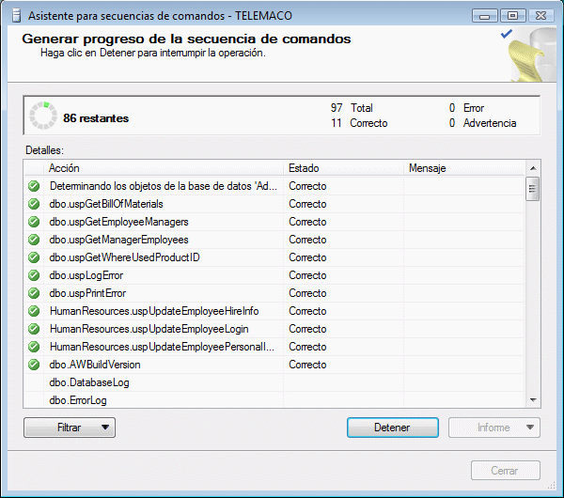Viewport: 564px width, 498px height.
Task: Sort by the Acción column header
Action: tap(164, 168)
